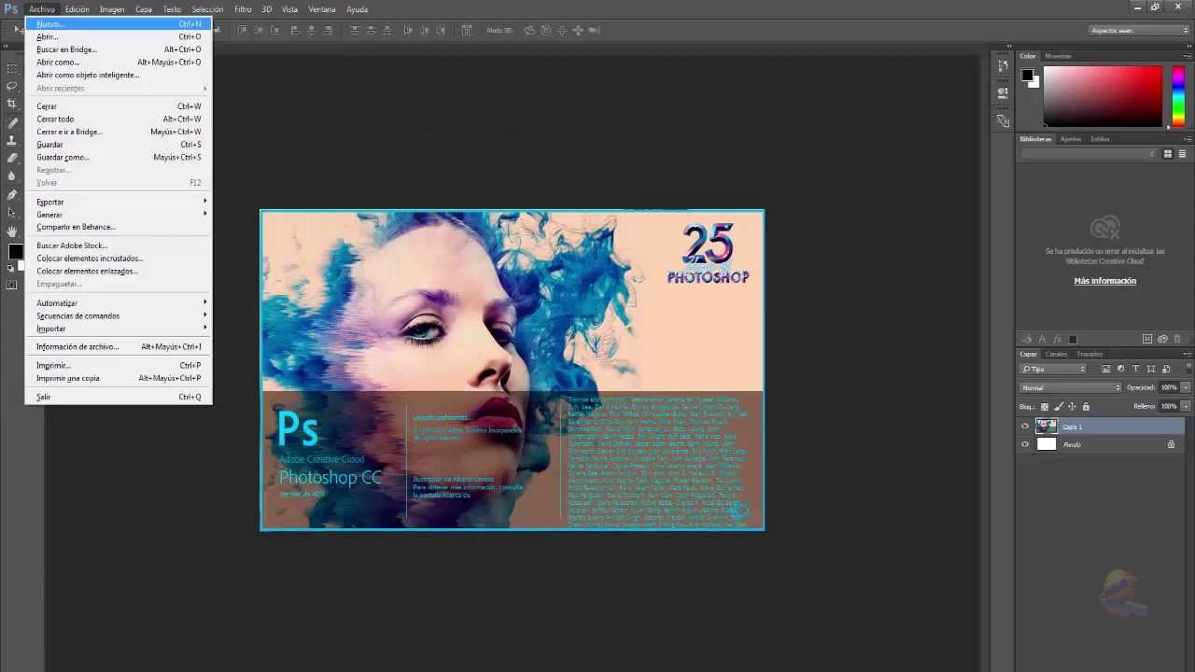Click the hue spectrum slider
This screenshot has height=672, width=1195.
1178,96
